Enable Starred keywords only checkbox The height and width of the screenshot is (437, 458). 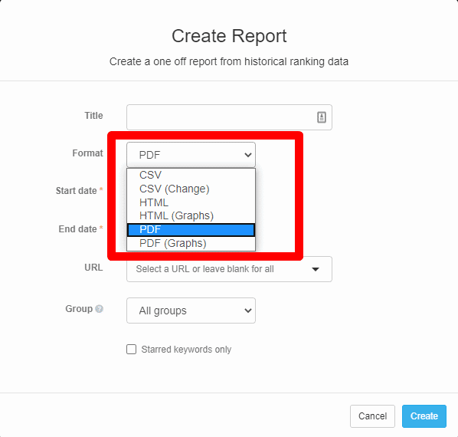tap(131, 349)
